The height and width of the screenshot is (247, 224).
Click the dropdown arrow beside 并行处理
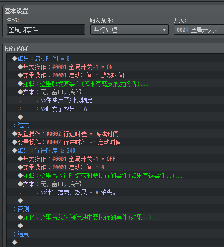pyautogui.click(x=164, y=30)
